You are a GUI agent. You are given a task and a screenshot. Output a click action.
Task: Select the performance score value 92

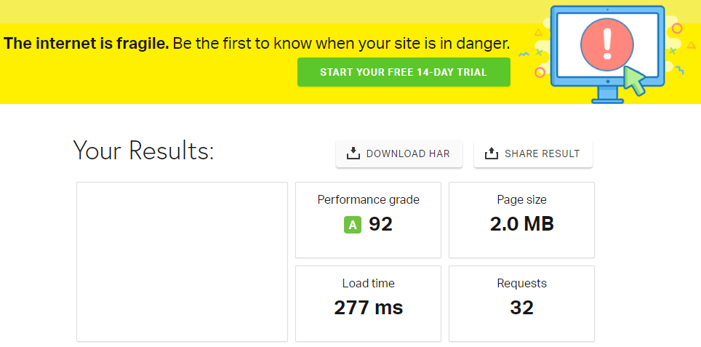(x=380, y=224)
